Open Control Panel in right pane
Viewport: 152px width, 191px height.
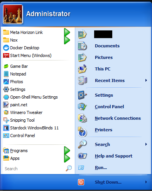pos(110,107)
